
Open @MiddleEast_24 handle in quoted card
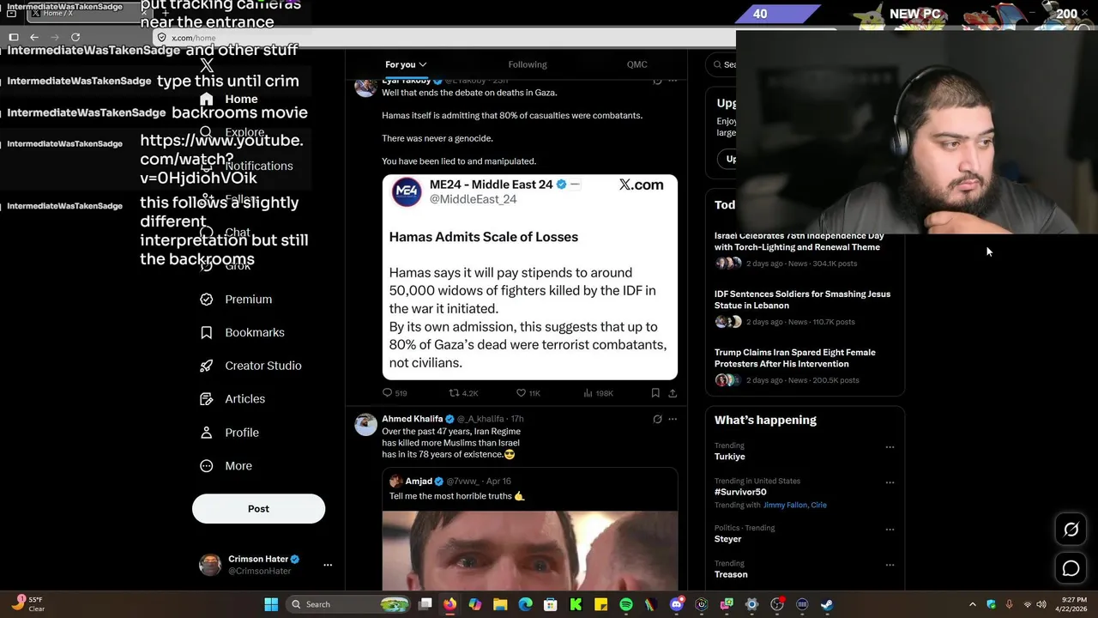click(473, 199)
